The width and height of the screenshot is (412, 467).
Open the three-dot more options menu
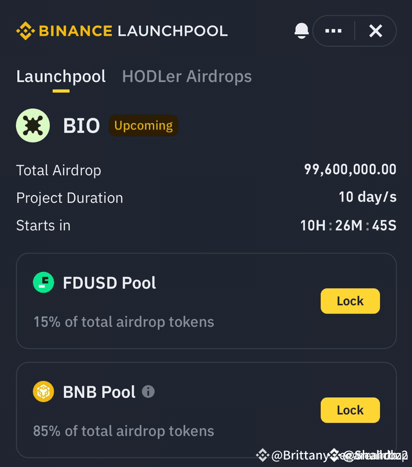333,31
